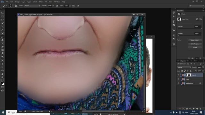
Task: Open Tool Preset picker arrow
Action: (6, 6)
